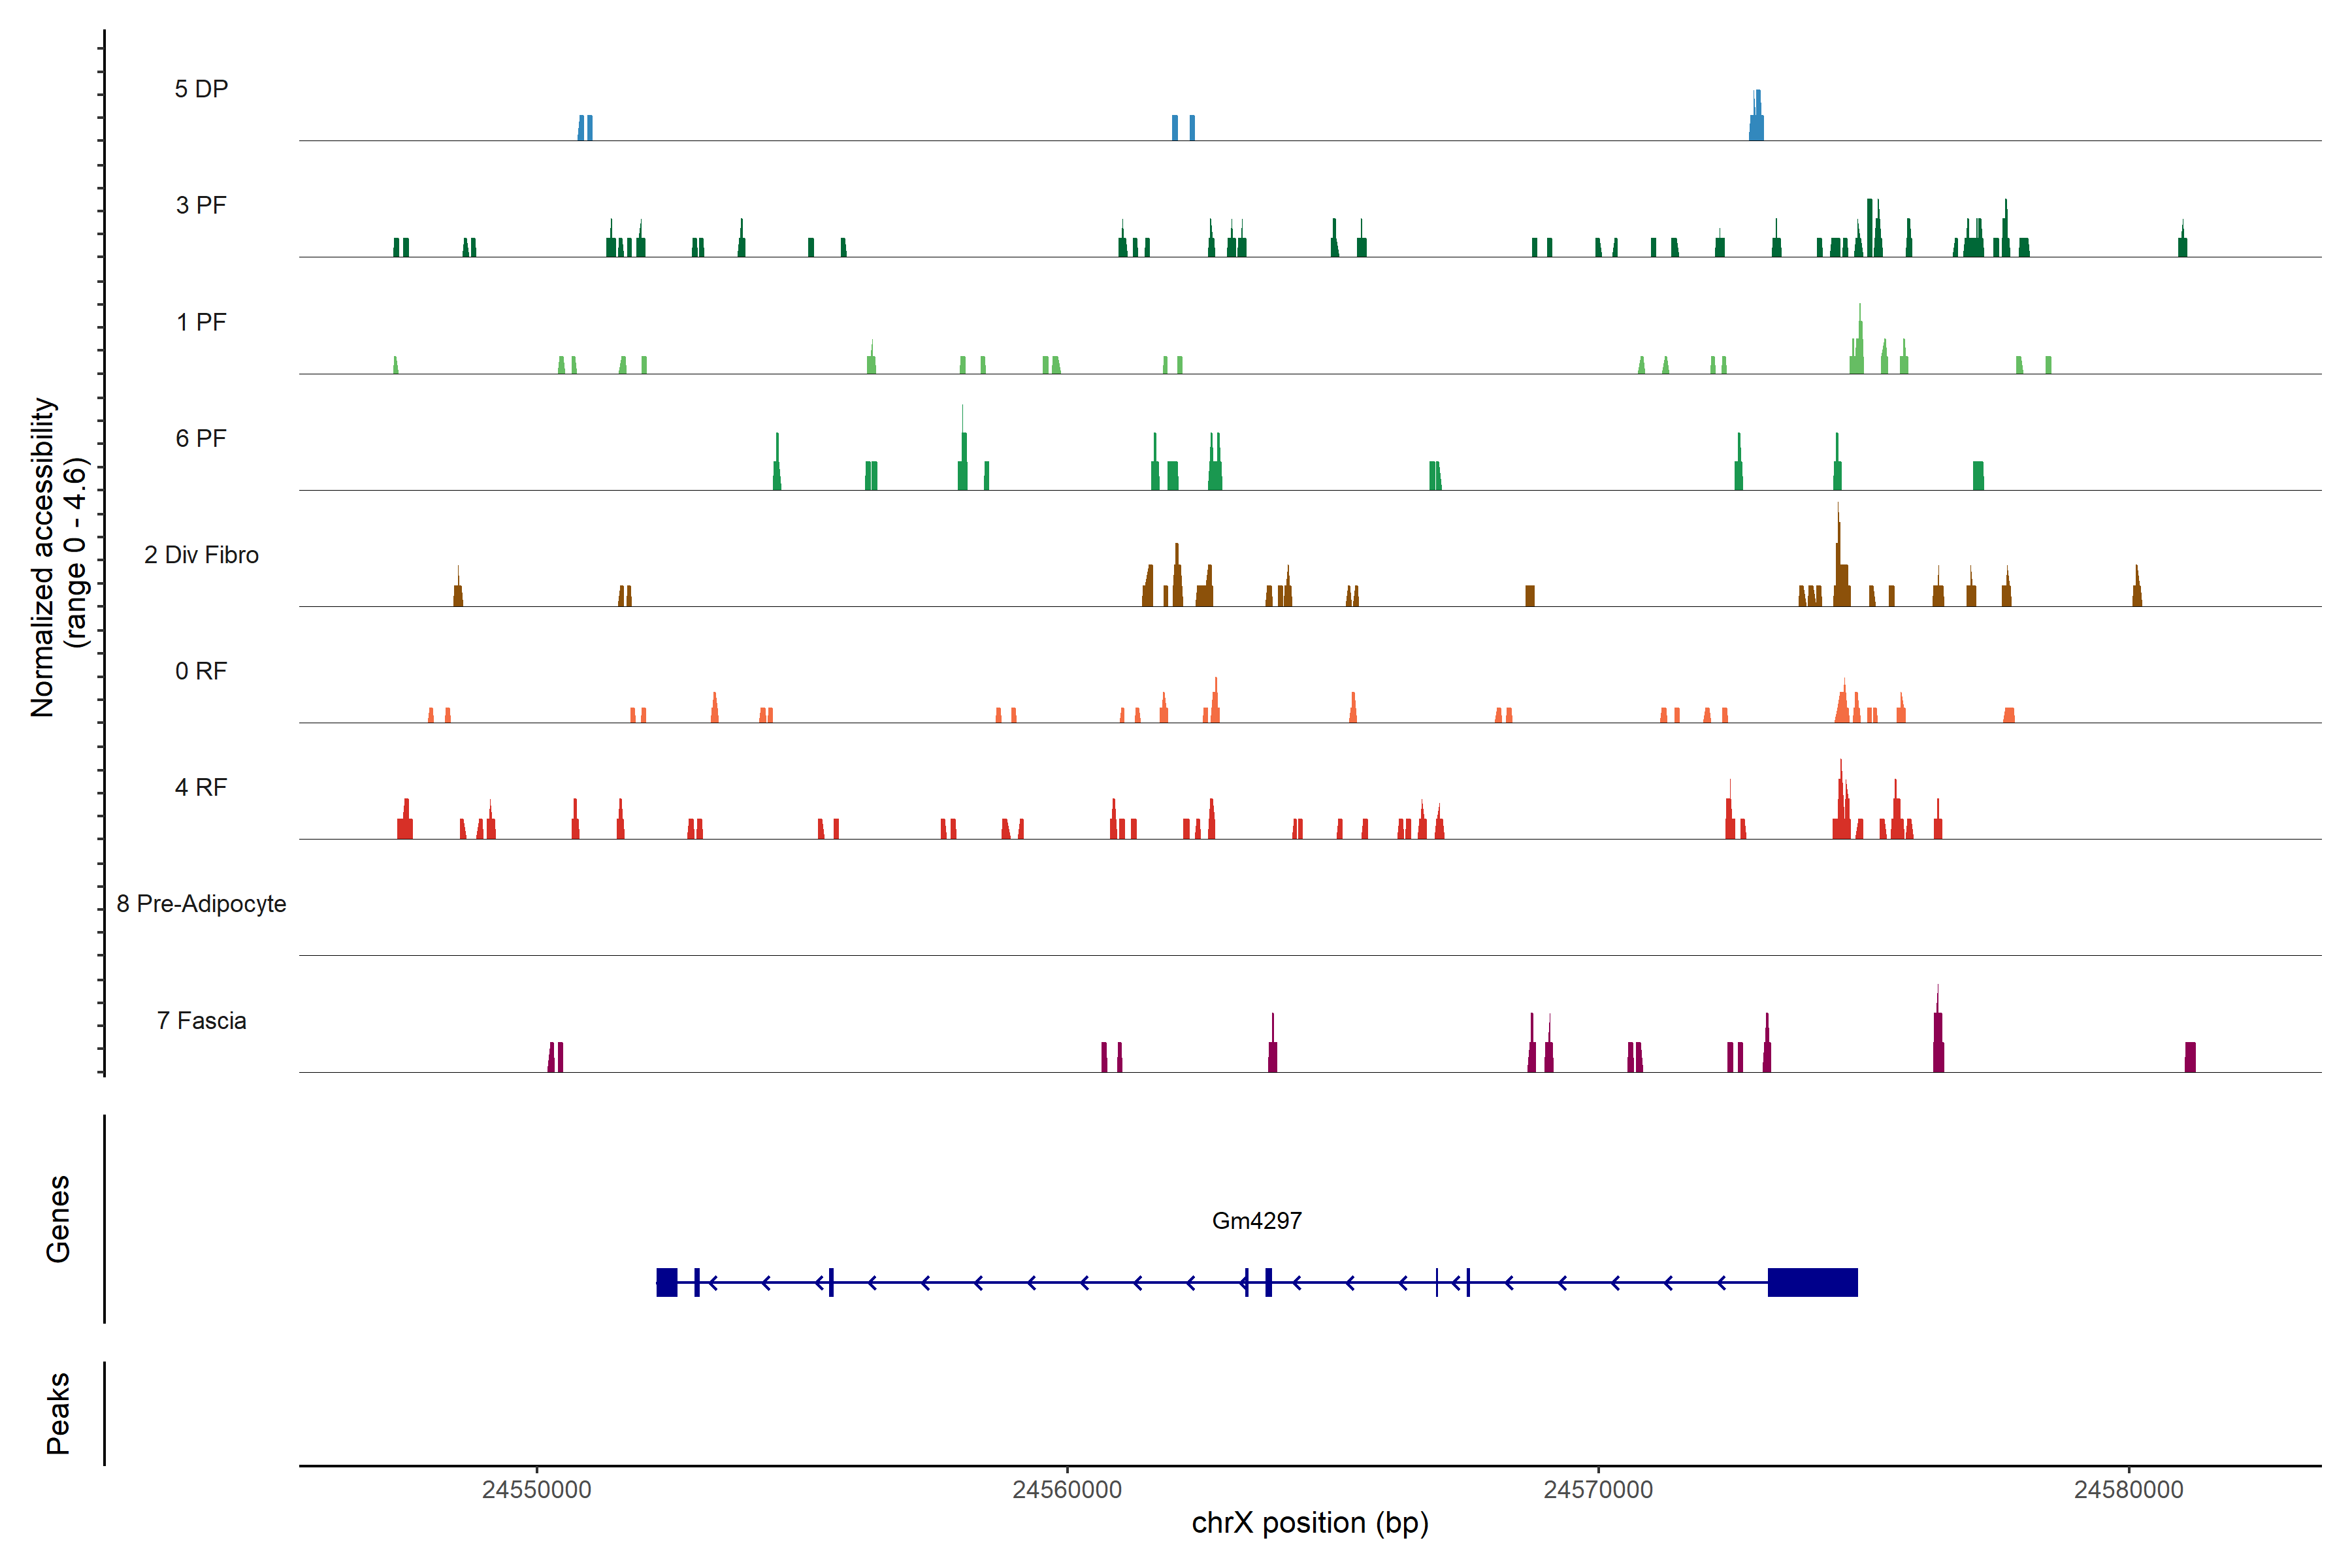
Task: Click the 7 Fascia track label
Action: pyautogui.click(x=201, y=1020)
